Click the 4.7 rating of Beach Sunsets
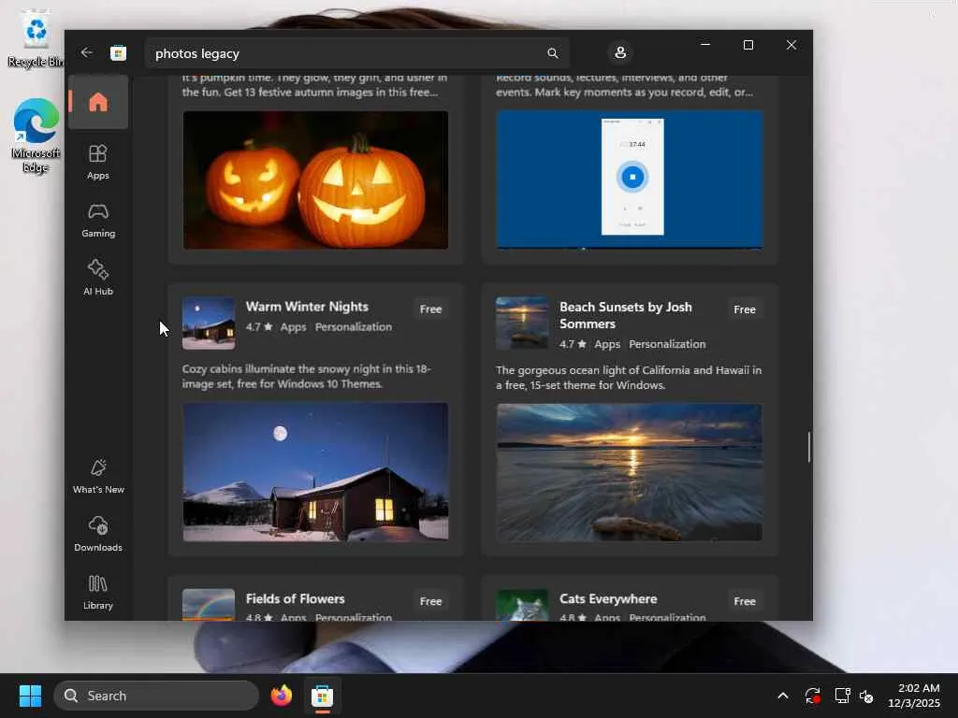The image size is (958, 718). (573, 344)
